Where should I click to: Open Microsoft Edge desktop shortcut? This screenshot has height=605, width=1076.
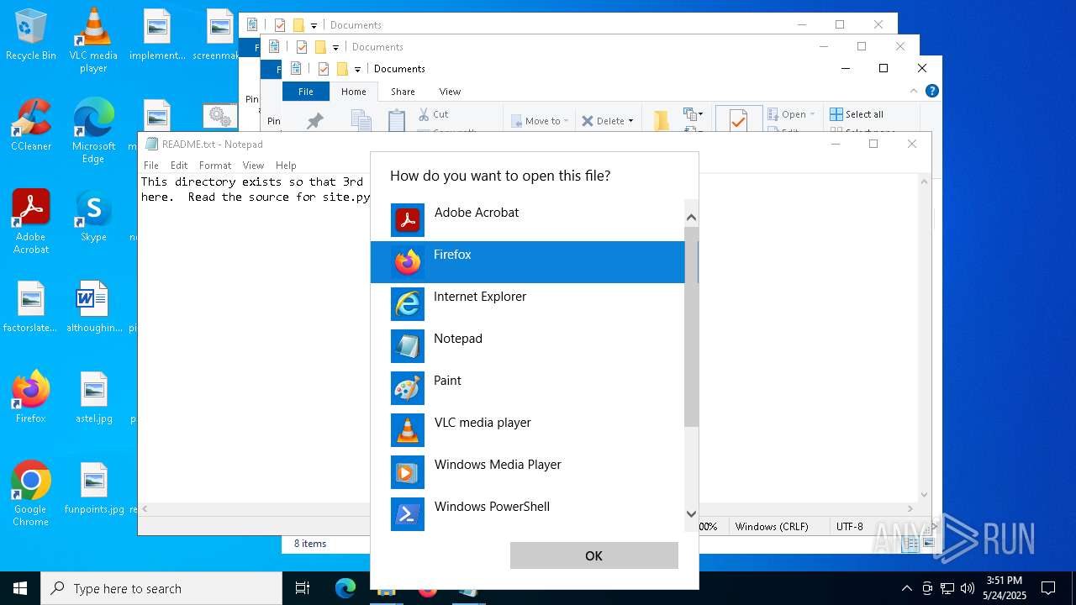click(93, 130)
